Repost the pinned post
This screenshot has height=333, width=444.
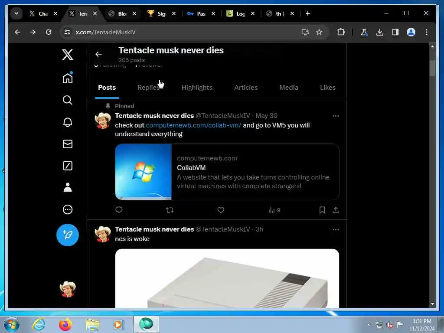pyautogui.click(x=170, y=210)
